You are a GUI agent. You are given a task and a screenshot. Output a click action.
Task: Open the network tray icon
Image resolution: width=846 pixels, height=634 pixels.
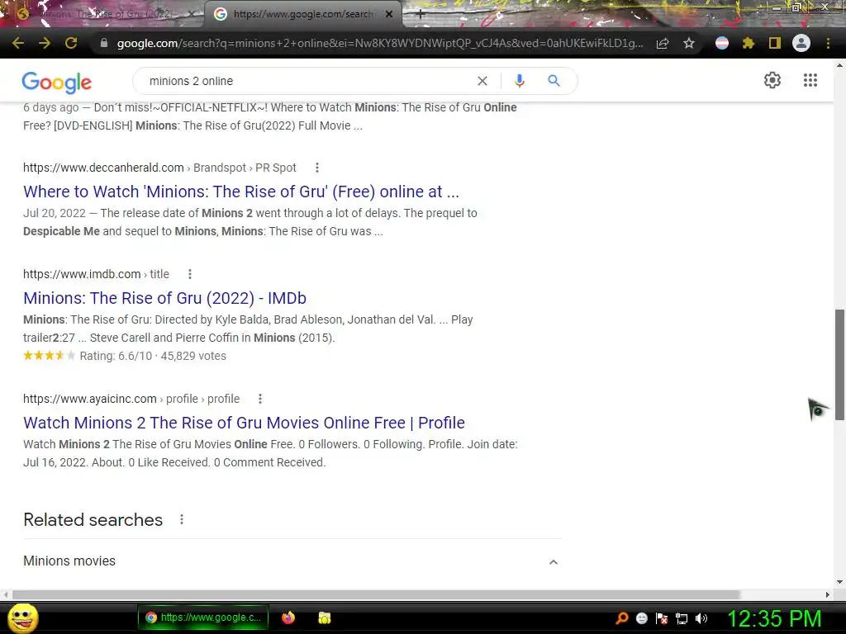pos(682,618)
